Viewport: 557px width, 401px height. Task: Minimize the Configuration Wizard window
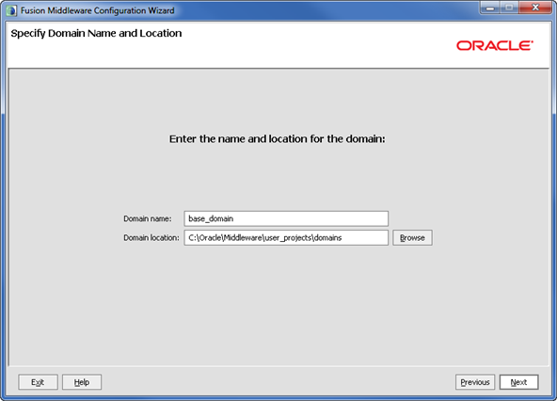490,8
